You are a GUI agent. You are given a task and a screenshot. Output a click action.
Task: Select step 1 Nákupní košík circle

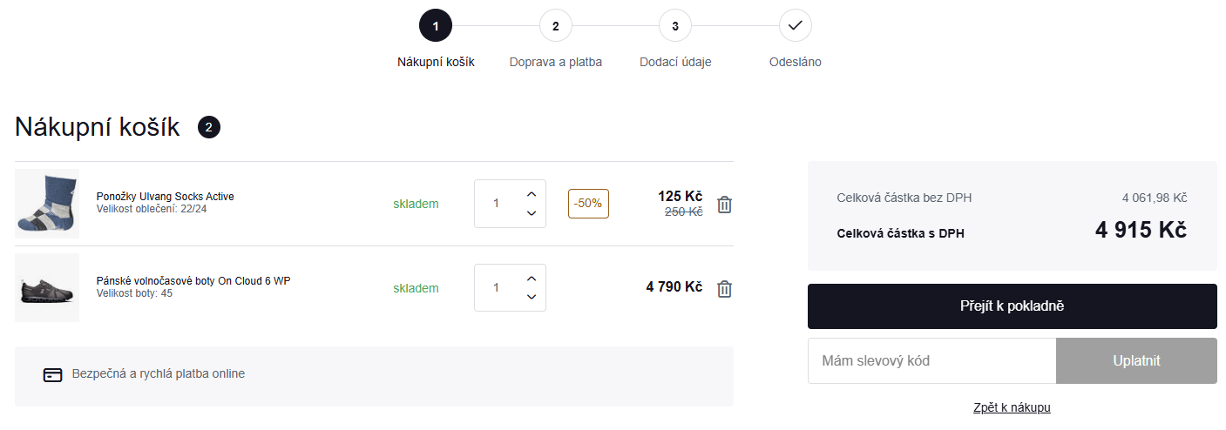(435, 25)
